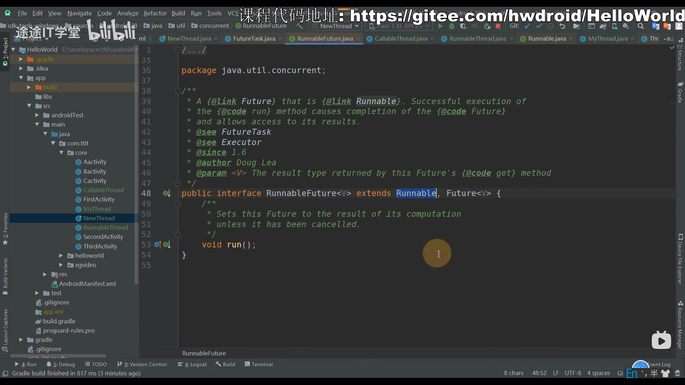This screenshot has width=685, height=385.
Task: Open the Pixel 3 XL device dropdown
Action: pos(399,26)
